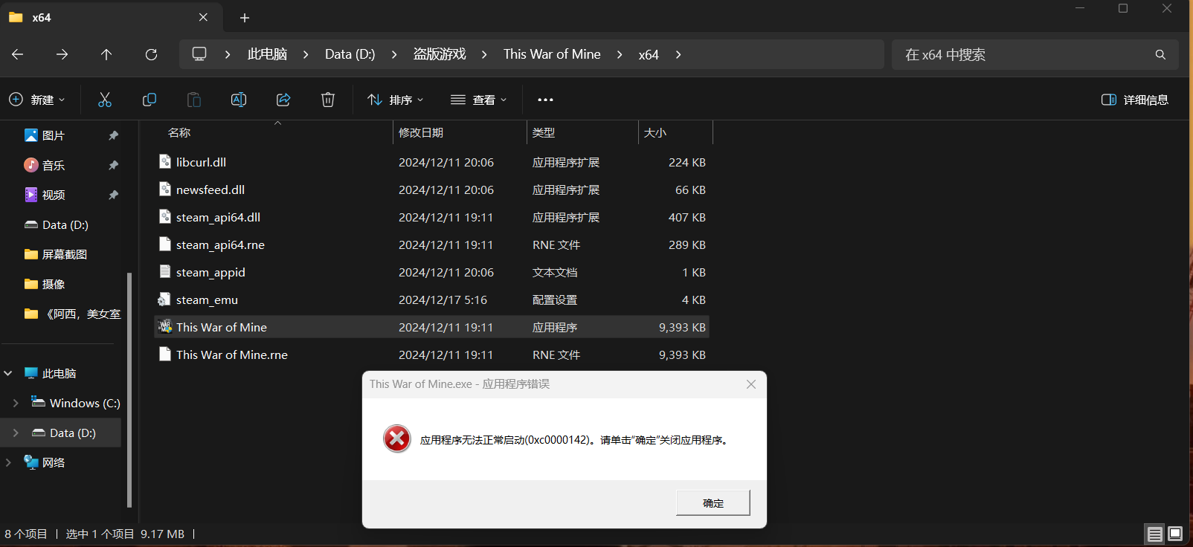Open a new tab with the plus button

tap(245, 18)
